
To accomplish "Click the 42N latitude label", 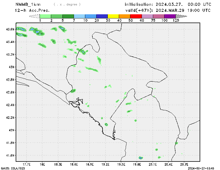I will point(12,130).
